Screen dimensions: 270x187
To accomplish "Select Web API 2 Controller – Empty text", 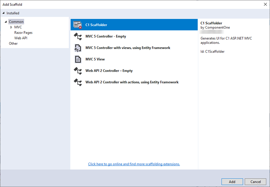I will [109, 71].
